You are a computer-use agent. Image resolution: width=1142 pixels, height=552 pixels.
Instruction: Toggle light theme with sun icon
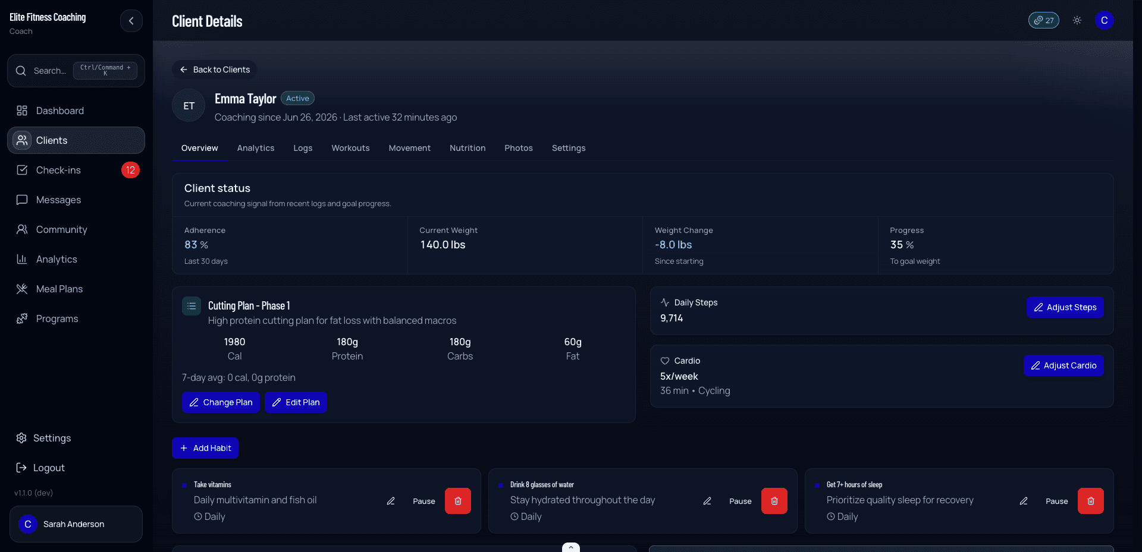click(x=1077, y=20)
